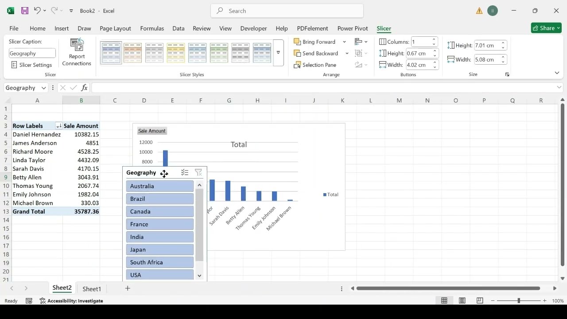The width and height of the screenshot is (567, 319).
Task: Add a new sheet
Action: (x=128, y=288)
